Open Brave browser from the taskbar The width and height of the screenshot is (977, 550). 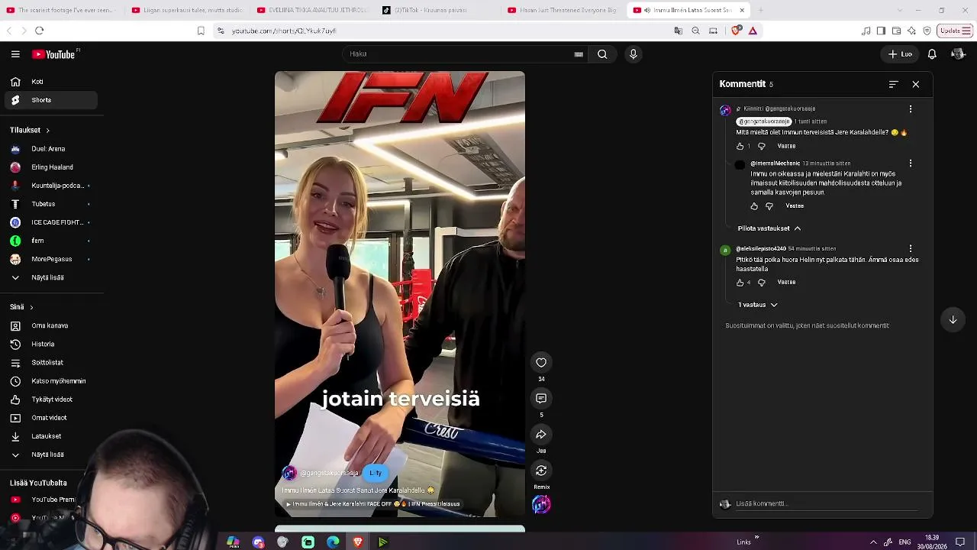click(358, 542)
